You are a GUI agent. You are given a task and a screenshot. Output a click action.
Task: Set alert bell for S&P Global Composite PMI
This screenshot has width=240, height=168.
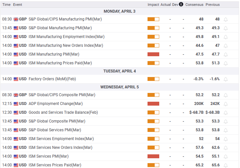pos(226,122)
